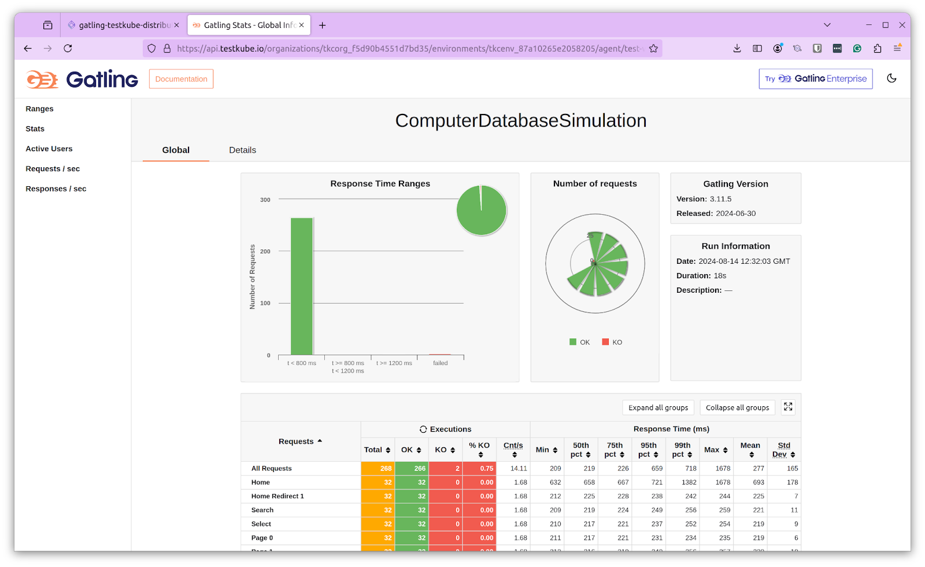This screenshot has height=567, width=925.
Task: Click the Number of requests polar chart
Action: pyautogui.click(x=595, y=264)
